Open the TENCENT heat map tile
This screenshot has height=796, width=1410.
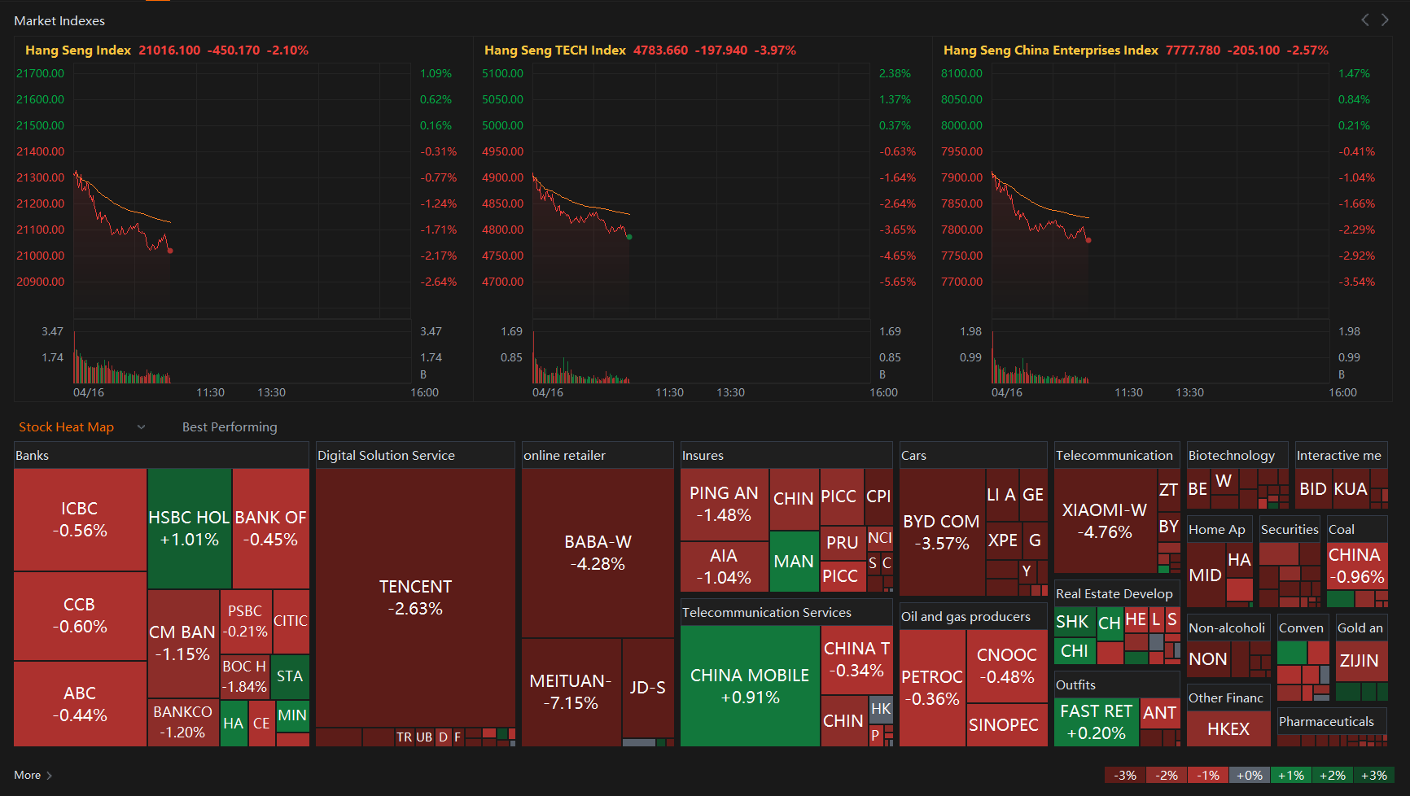[415, 597]
